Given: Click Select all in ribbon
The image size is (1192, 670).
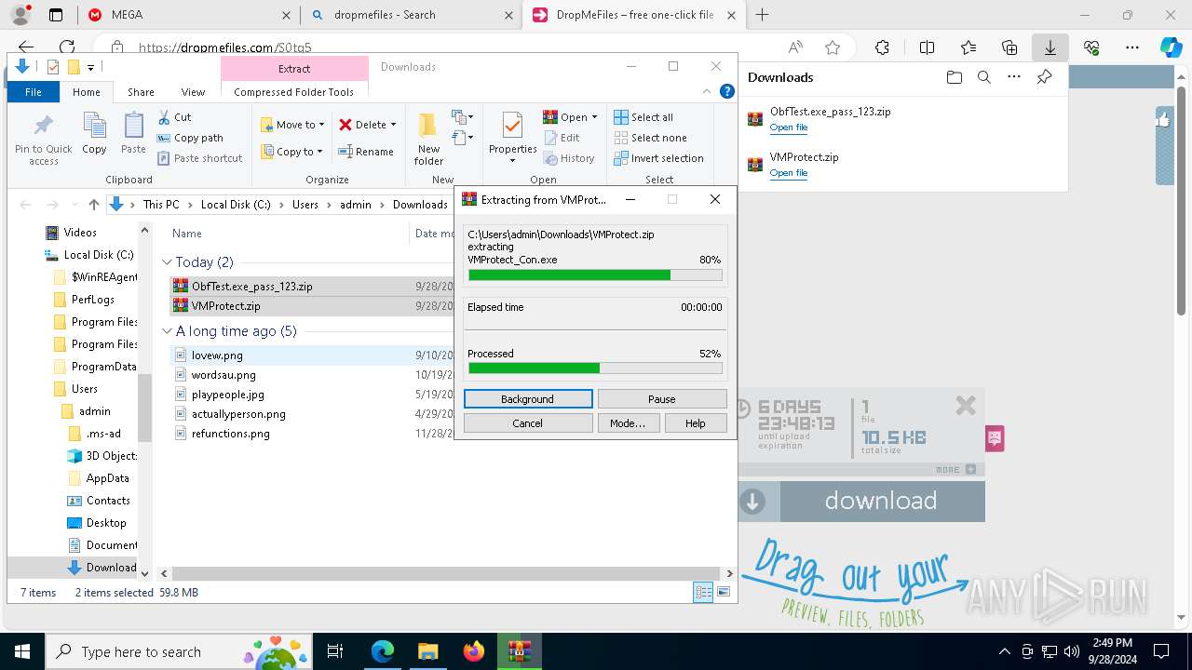Looking at the screenshot, I should coord(643,117).
